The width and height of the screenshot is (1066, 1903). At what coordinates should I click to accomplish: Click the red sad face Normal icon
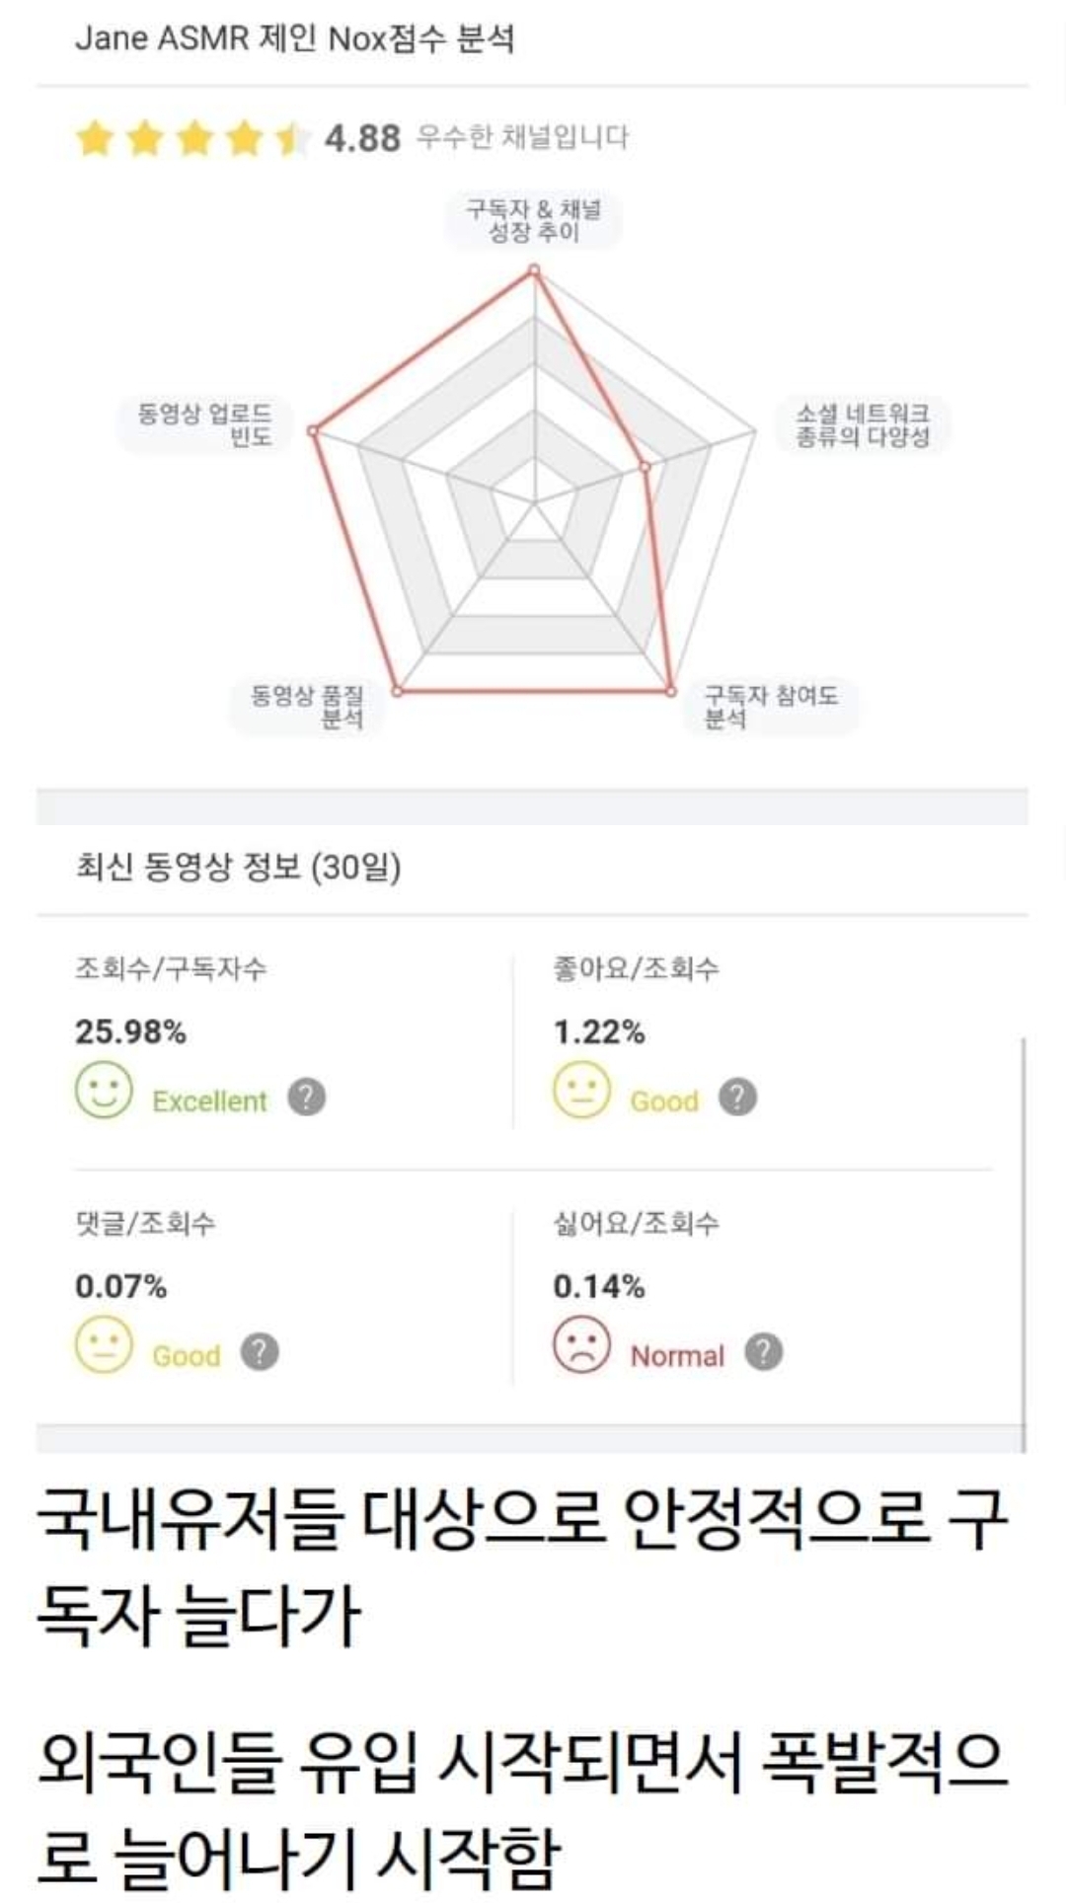[581, 1345]
